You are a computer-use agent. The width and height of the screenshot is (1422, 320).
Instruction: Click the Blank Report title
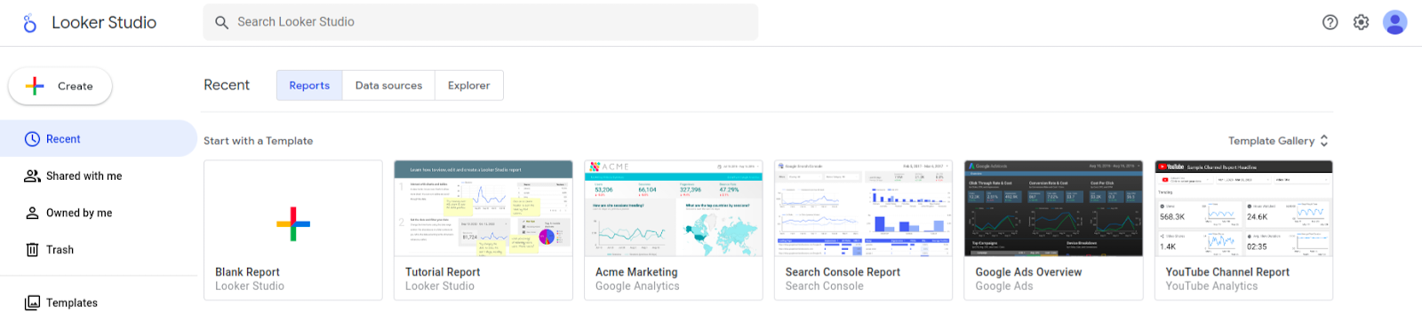click(x=247, y=272)
